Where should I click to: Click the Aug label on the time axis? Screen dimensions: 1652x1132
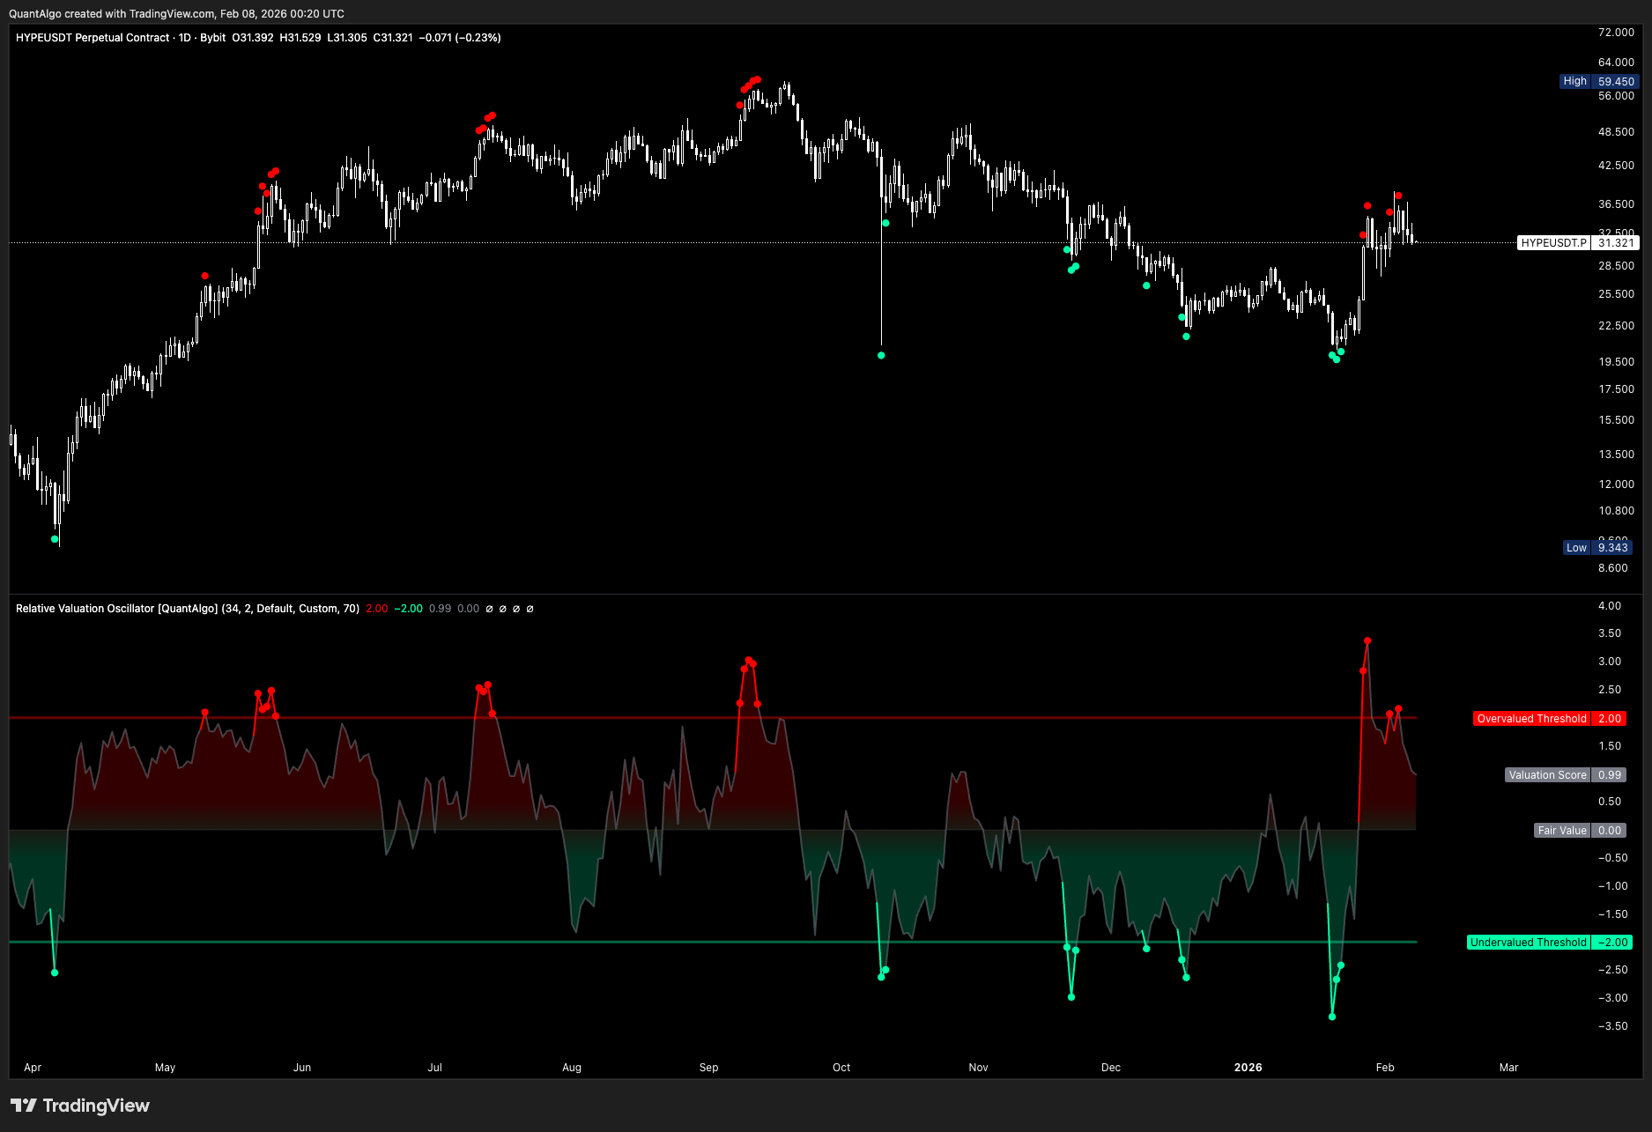click(572, 1068)
